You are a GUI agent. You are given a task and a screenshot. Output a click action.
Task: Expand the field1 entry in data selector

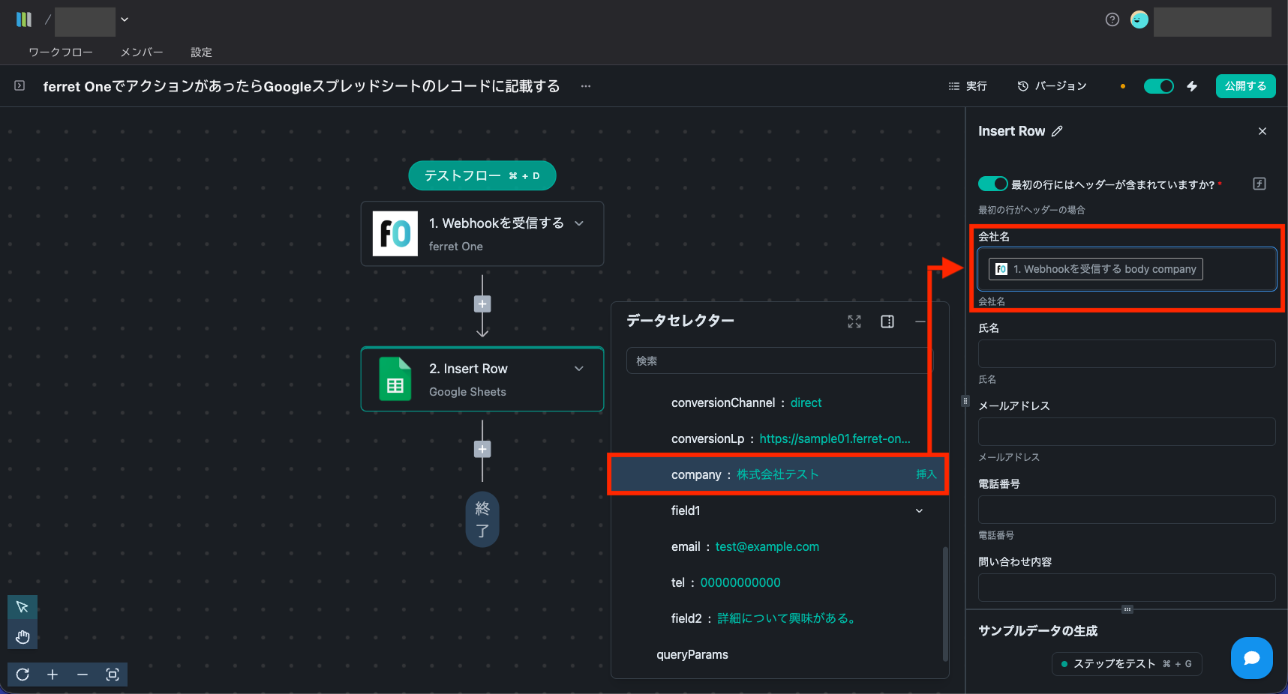(919, 511)
